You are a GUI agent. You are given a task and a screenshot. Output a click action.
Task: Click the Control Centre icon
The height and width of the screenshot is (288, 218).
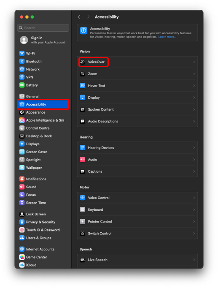[22, 128]
